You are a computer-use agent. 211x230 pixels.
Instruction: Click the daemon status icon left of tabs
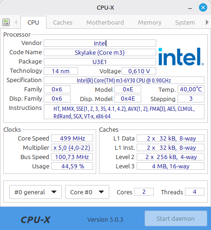(x=6, y=22)
